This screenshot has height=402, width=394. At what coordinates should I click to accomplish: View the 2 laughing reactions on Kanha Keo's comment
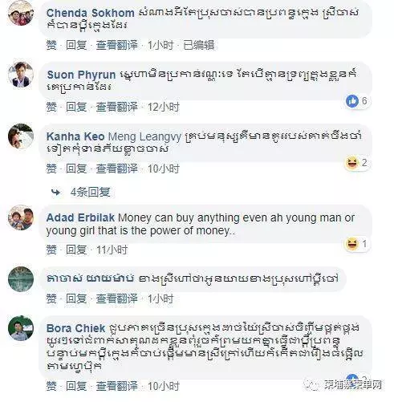(357, 163)
